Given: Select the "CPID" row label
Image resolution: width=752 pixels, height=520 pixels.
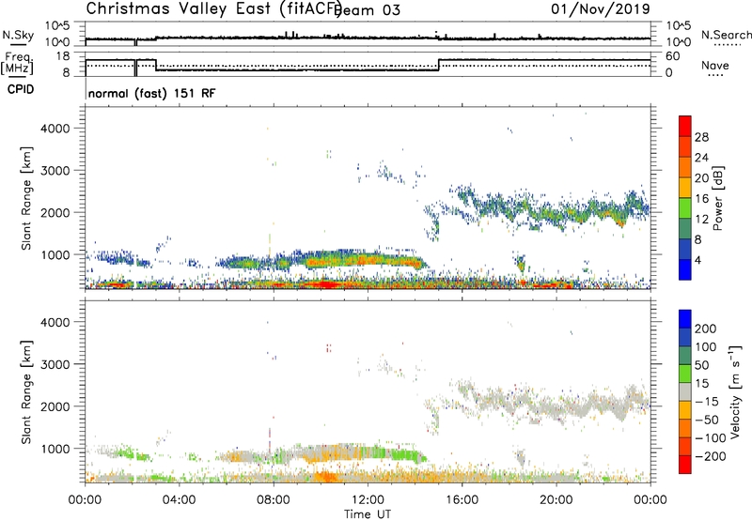Looking at the screenshot, I should coord(21,89).
